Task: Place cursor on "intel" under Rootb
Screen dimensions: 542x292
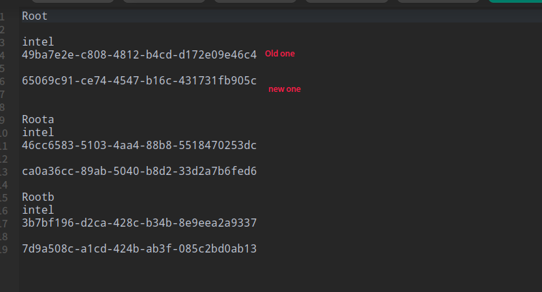Action: 37,210
